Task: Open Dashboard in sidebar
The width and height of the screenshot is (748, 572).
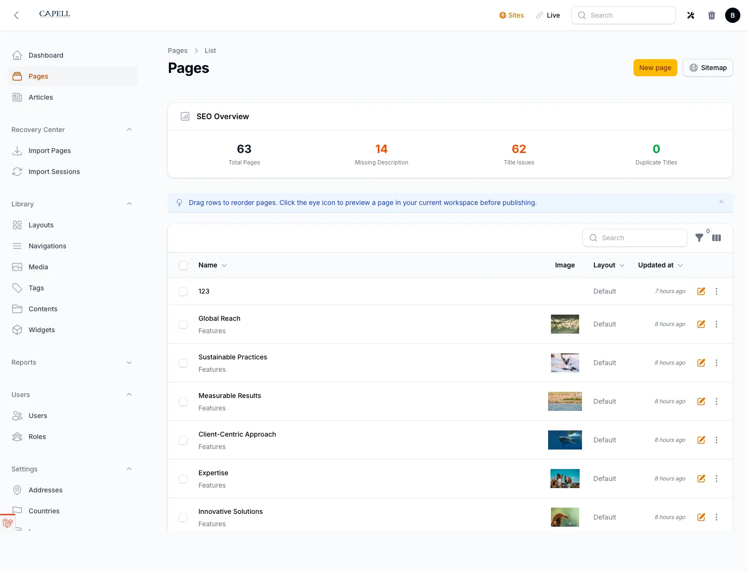Action: point(73,55)
